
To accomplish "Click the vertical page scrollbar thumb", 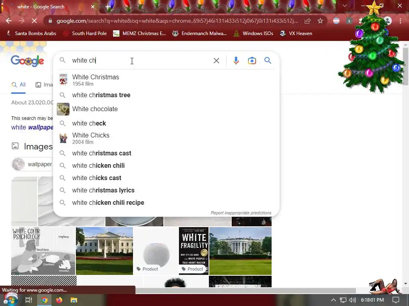I will point(405,66).
